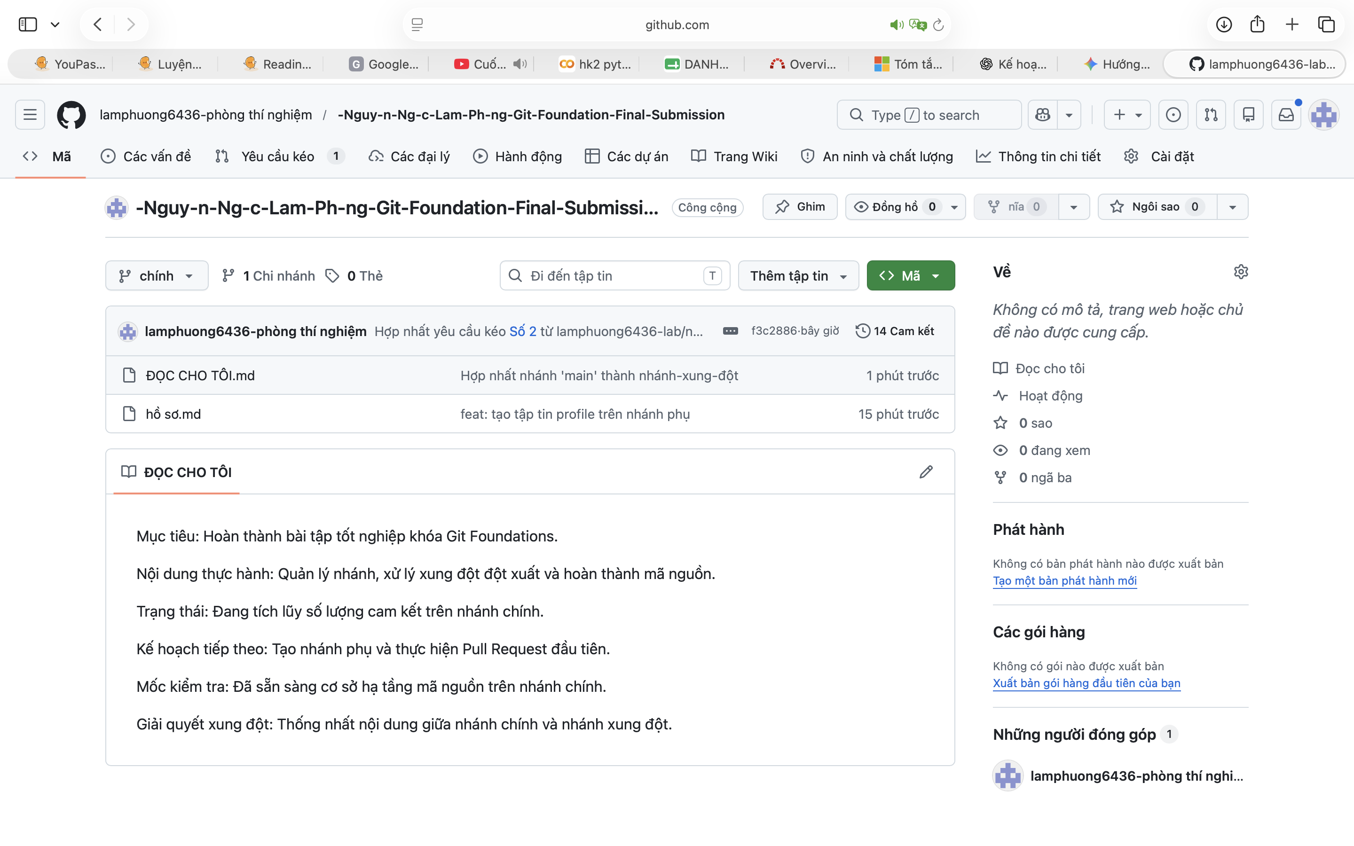Edit the README with the pencil icon
Image resolution: width=1354 pixels, height=846 pixels.
(x=926, y=472)
